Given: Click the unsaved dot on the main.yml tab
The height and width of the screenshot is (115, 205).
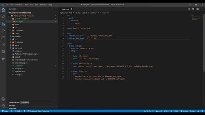Looking at the screenshot, I should [x=72, y=9].
